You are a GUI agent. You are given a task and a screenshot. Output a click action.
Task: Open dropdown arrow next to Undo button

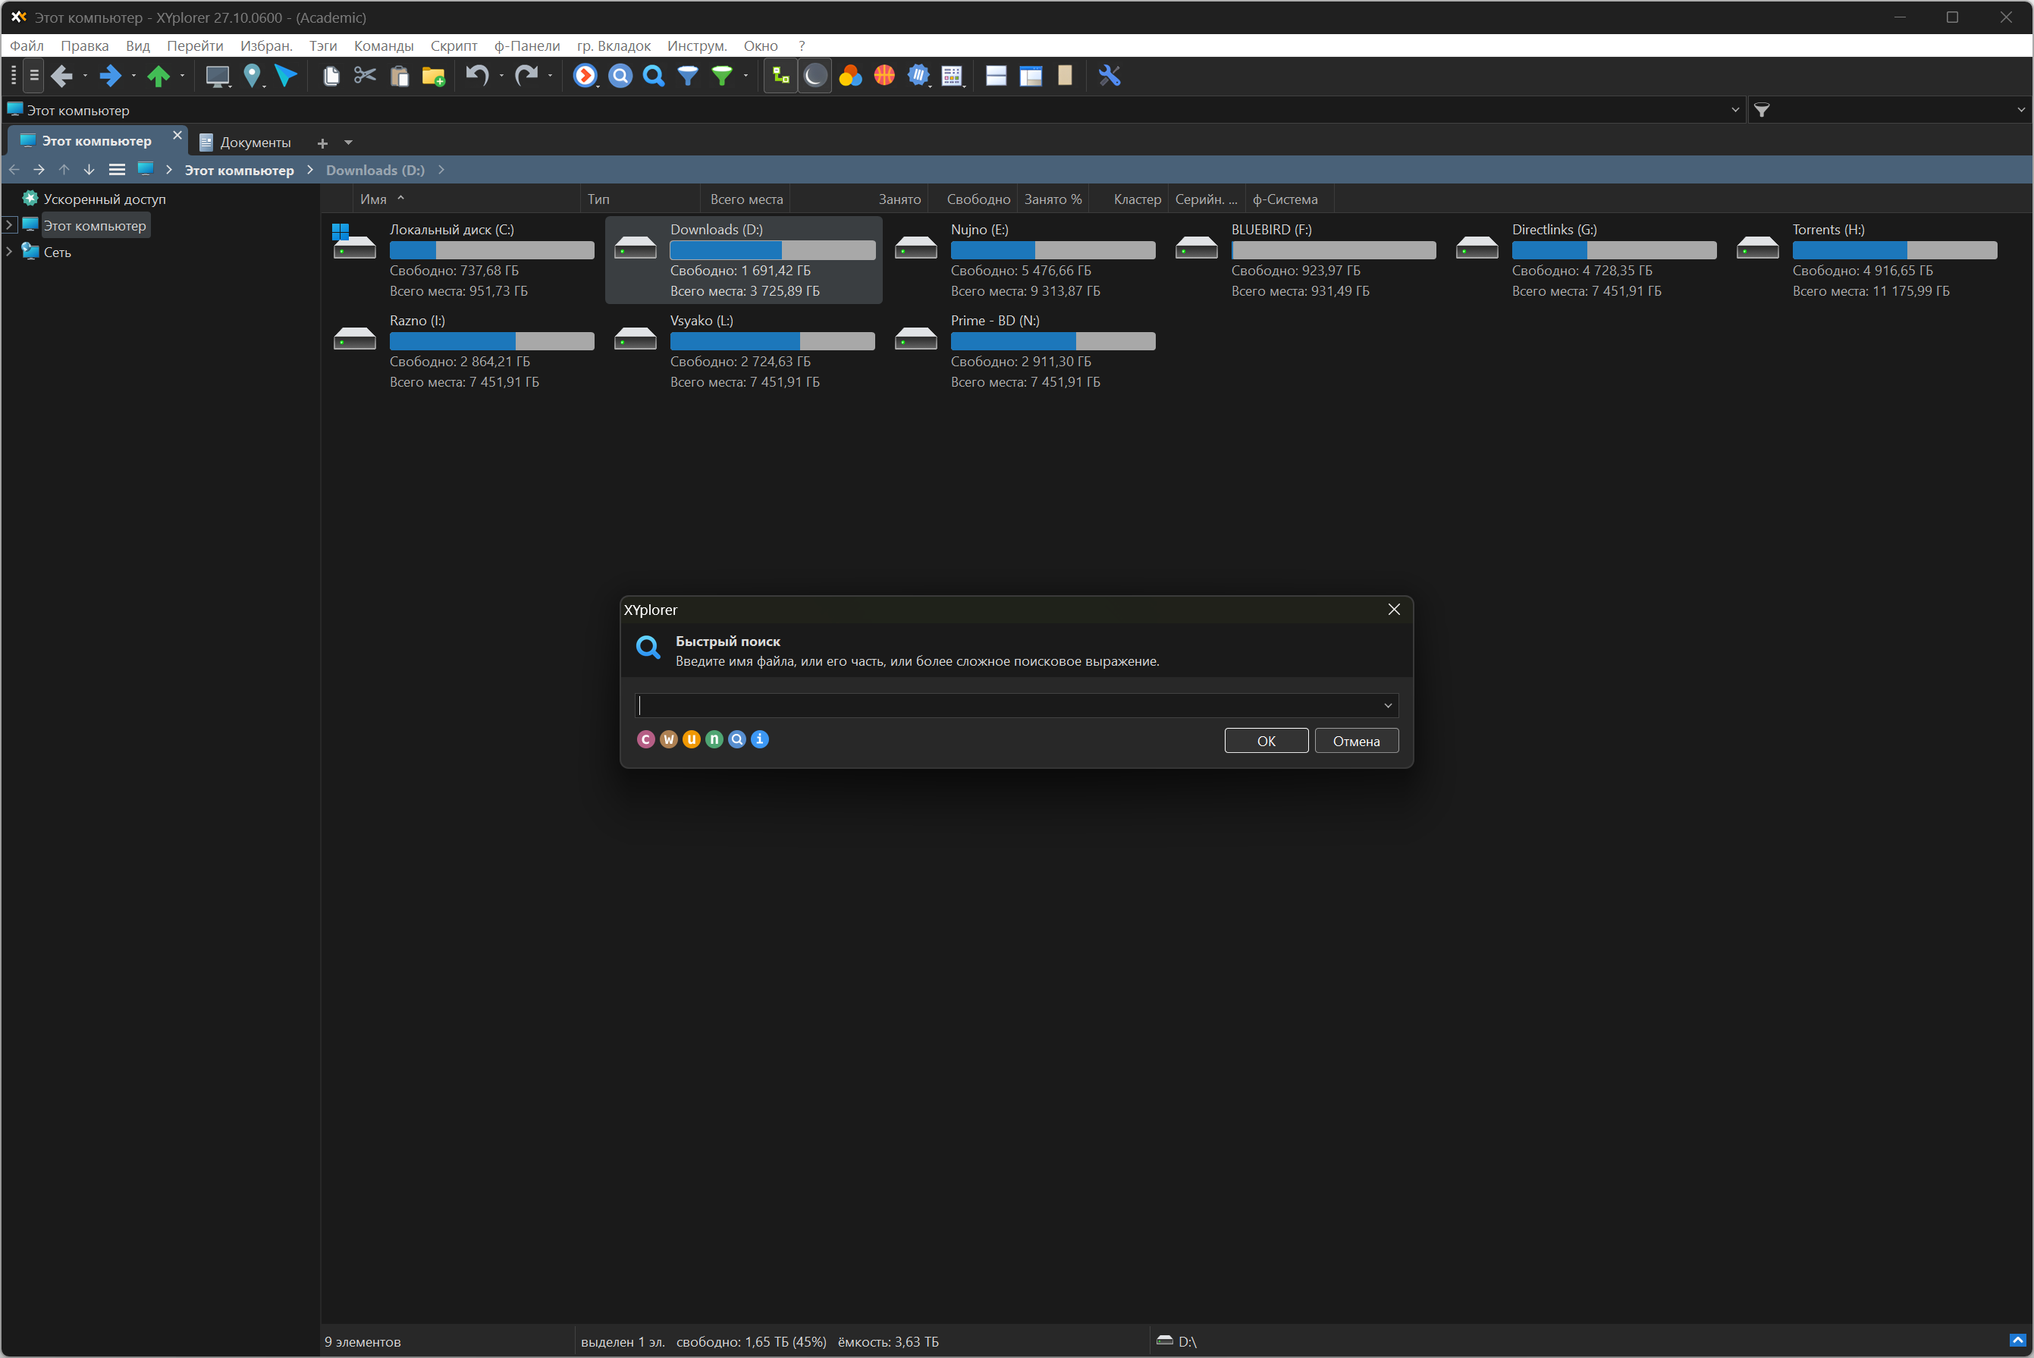pos(501,77)
